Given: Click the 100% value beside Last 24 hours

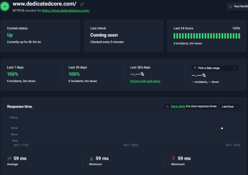Looking at the screenshot, I should [236, 28].
